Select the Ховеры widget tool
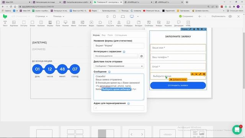Screen dimensions: 245x138 159,23
